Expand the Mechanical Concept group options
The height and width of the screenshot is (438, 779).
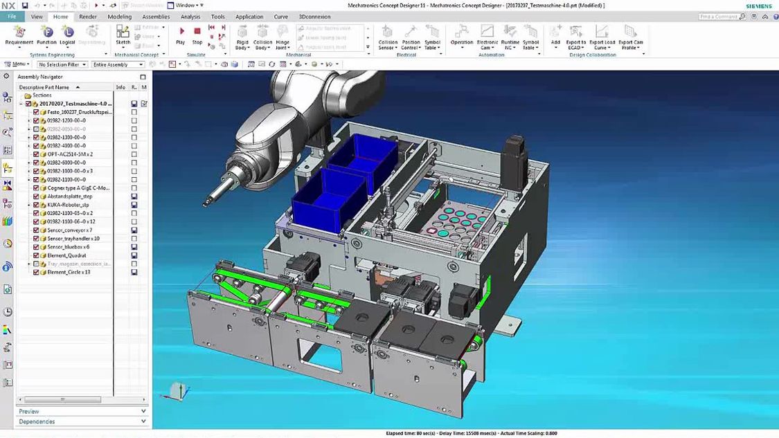click(x=163, y=55)
